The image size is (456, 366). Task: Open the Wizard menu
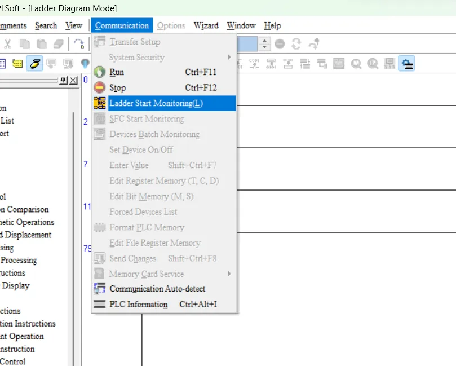pos(206,25)
